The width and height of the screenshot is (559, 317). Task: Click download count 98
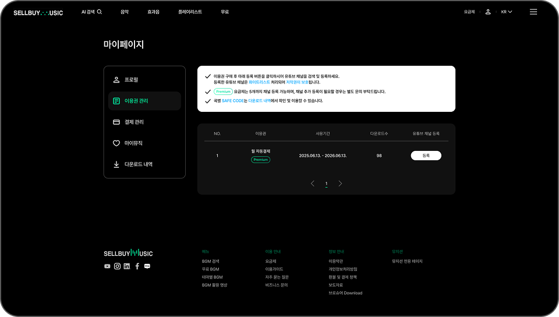click(x=379, y=156)
